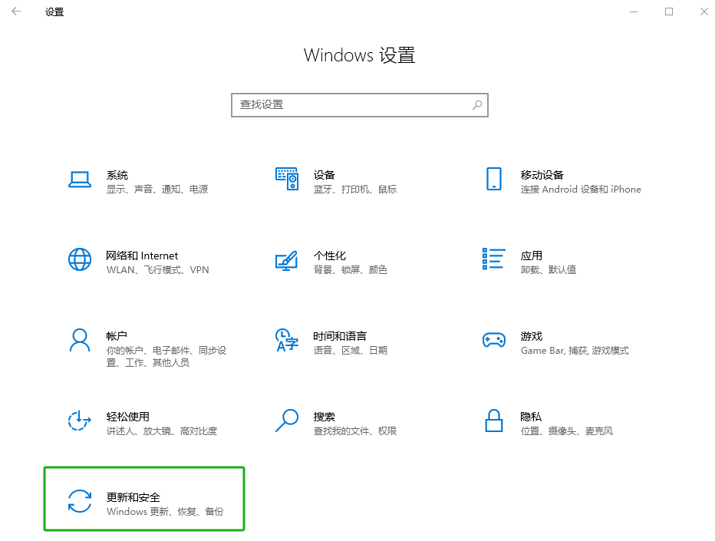The height and width of the screenshot is (541, 715).
Task: Click the magnifier icon in the search box
Action: tap(476, 105)
